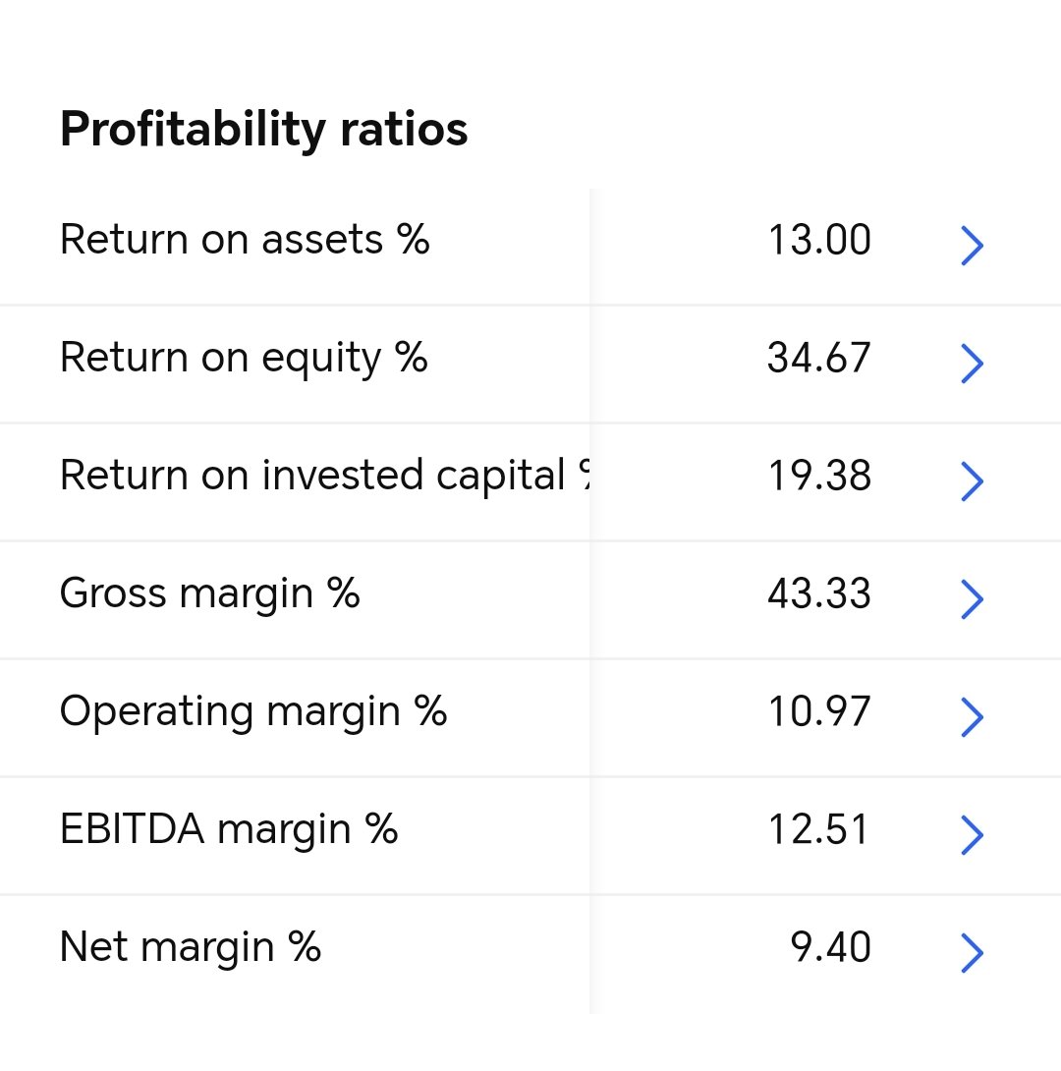Click the 9.40 net margin value
Screen dimensions: 1061x1071
pos(831,947)
